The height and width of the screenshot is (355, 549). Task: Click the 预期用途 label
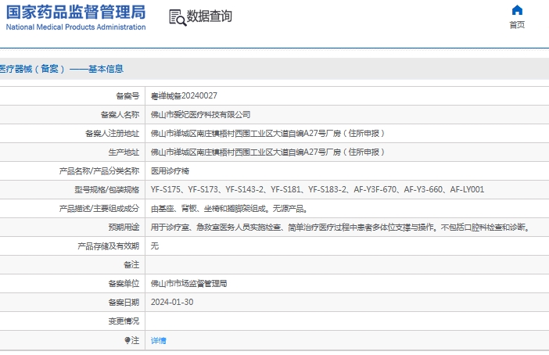point(124,228)
